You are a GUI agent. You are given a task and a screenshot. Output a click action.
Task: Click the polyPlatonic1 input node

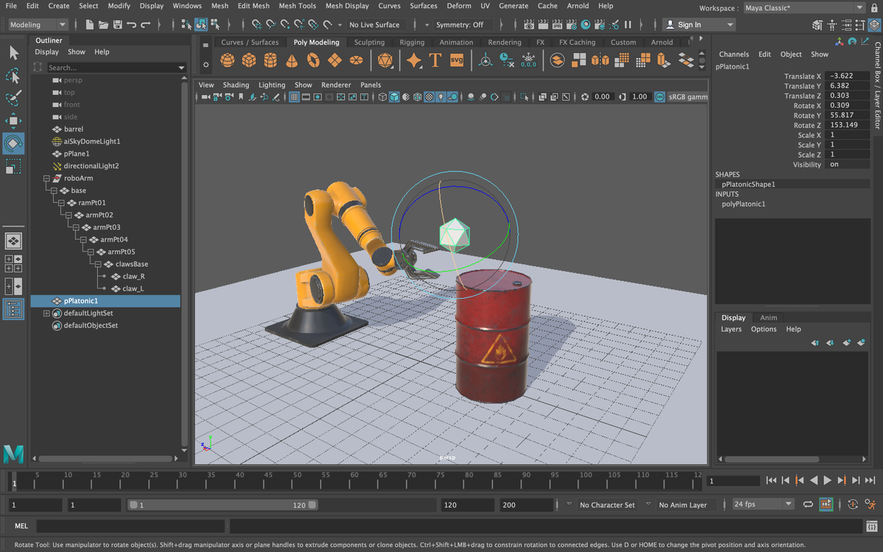pos(743,204)
